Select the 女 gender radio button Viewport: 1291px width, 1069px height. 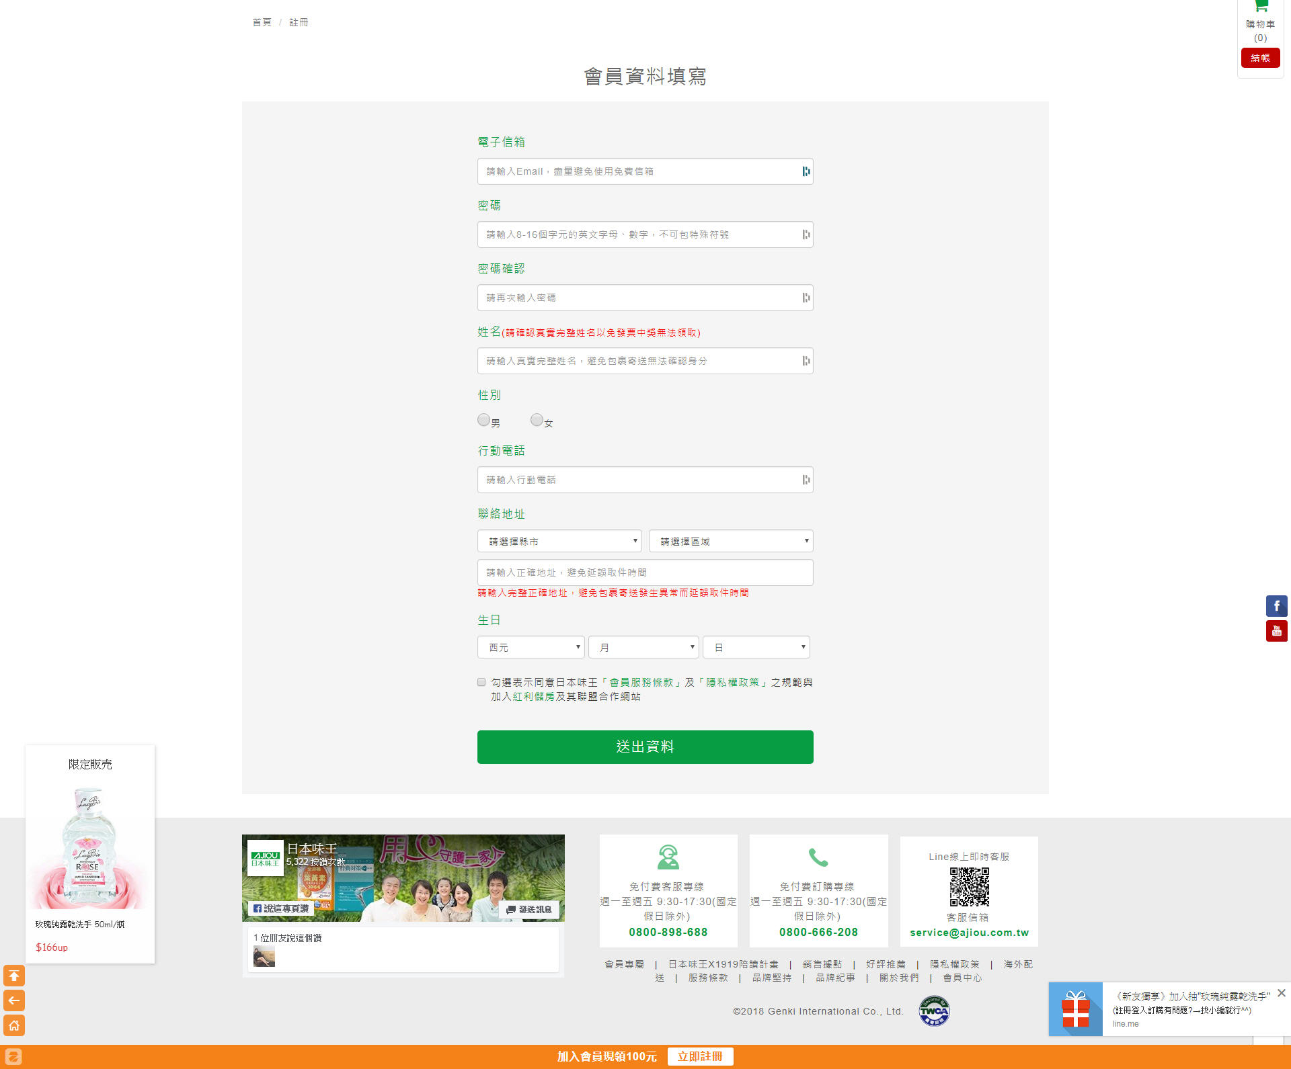coord(537,420)
